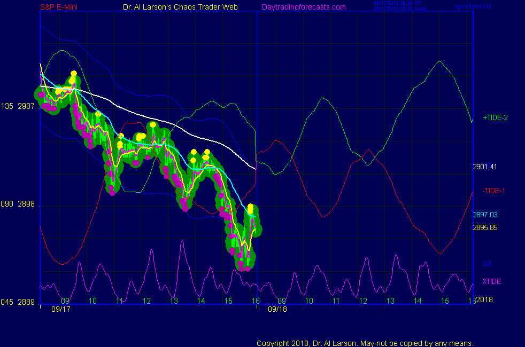This screenshot has width=525, height=347.
Task: Click the 2889 price axis label
Action: (26, 302)
